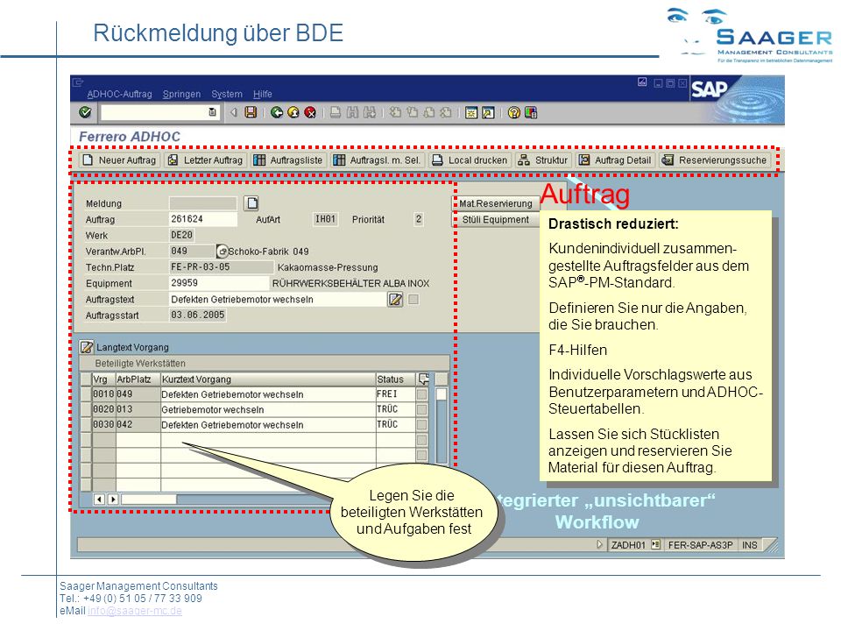Click the long text edit icon beside Auftragstext
The width and height of the screenshot is (841, 631).
pos(395,300)
